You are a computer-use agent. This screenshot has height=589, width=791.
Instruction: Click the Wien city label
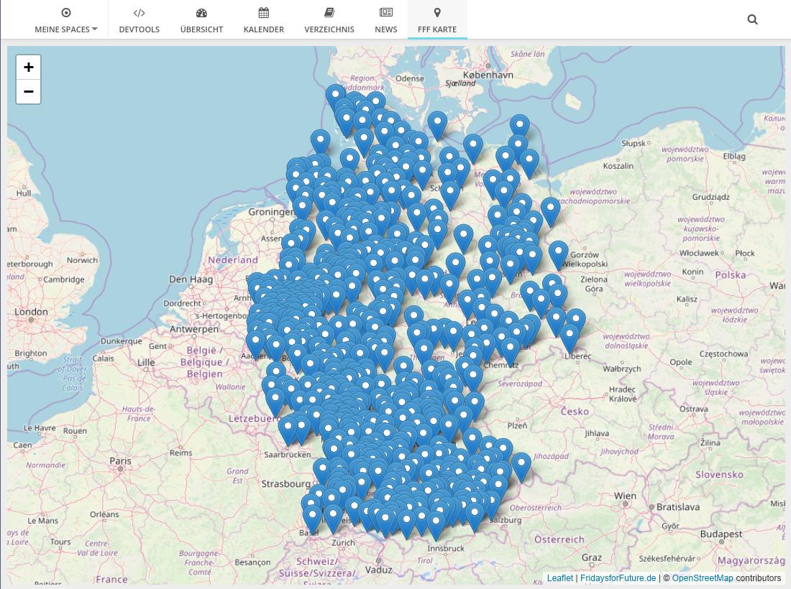tap(624, 496)
